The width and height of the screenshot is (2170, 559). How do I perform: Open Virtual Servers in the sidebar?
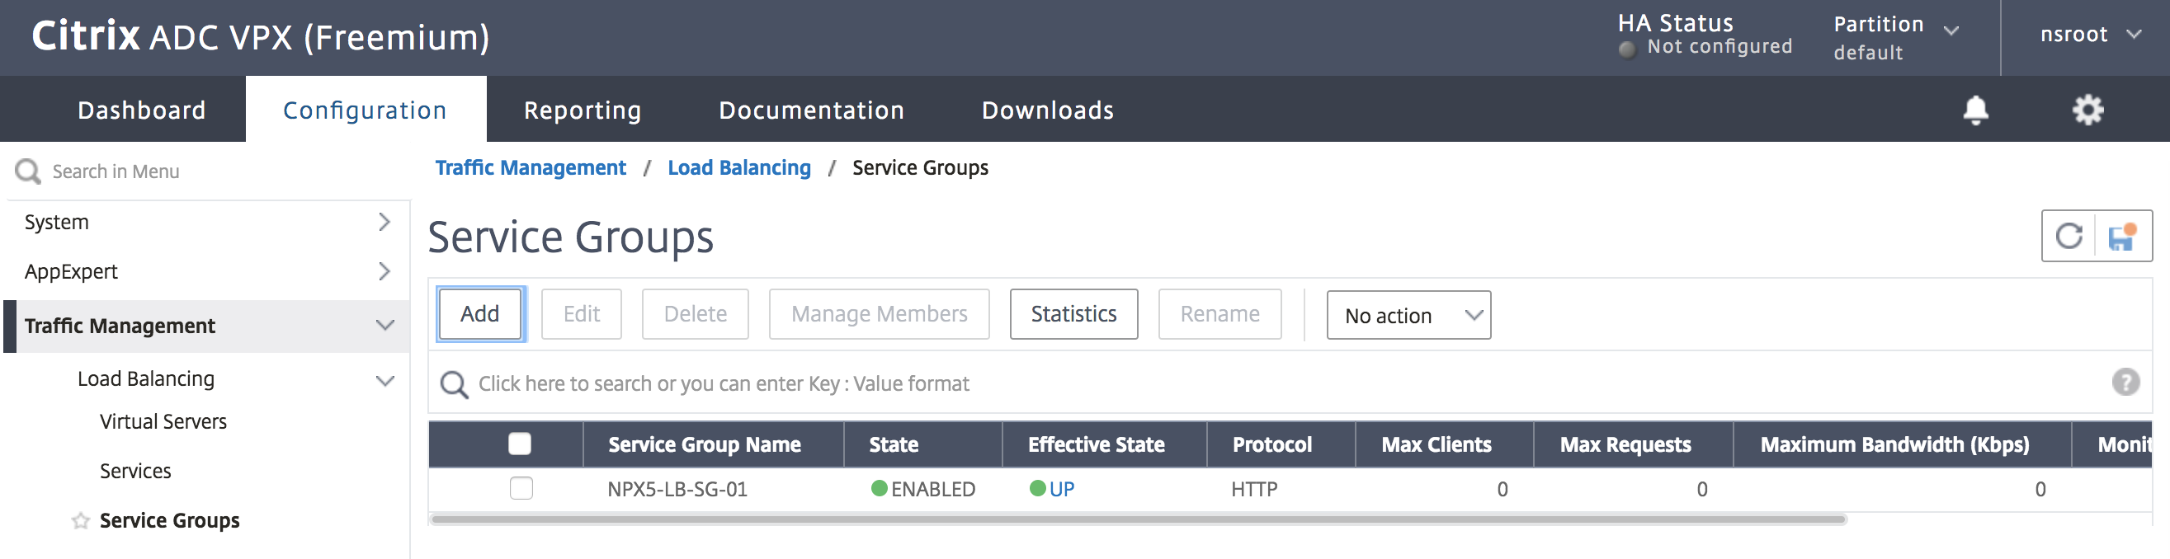click(163, 422)
